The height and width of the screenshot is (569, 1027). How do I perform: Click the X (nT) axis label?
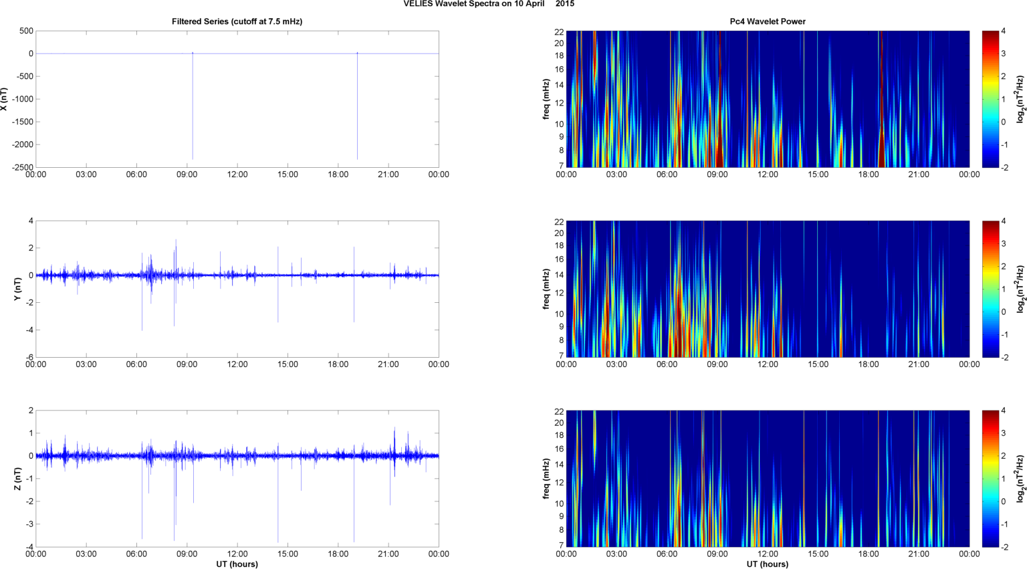[5, 99]
